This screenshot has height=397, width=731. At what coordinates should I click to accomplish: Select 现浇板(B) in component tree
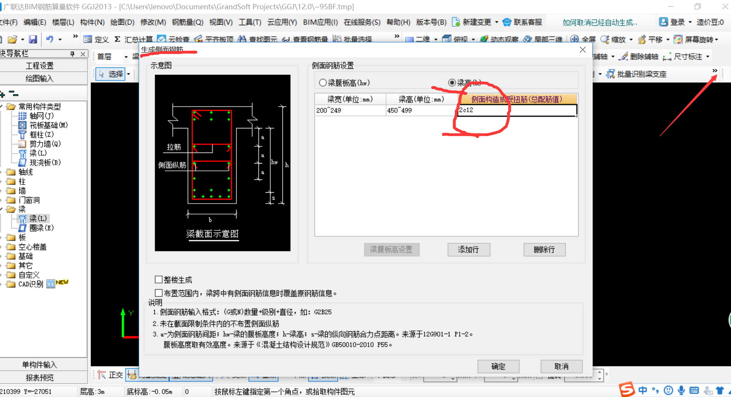pyautogui.click(x=45, y=162)
